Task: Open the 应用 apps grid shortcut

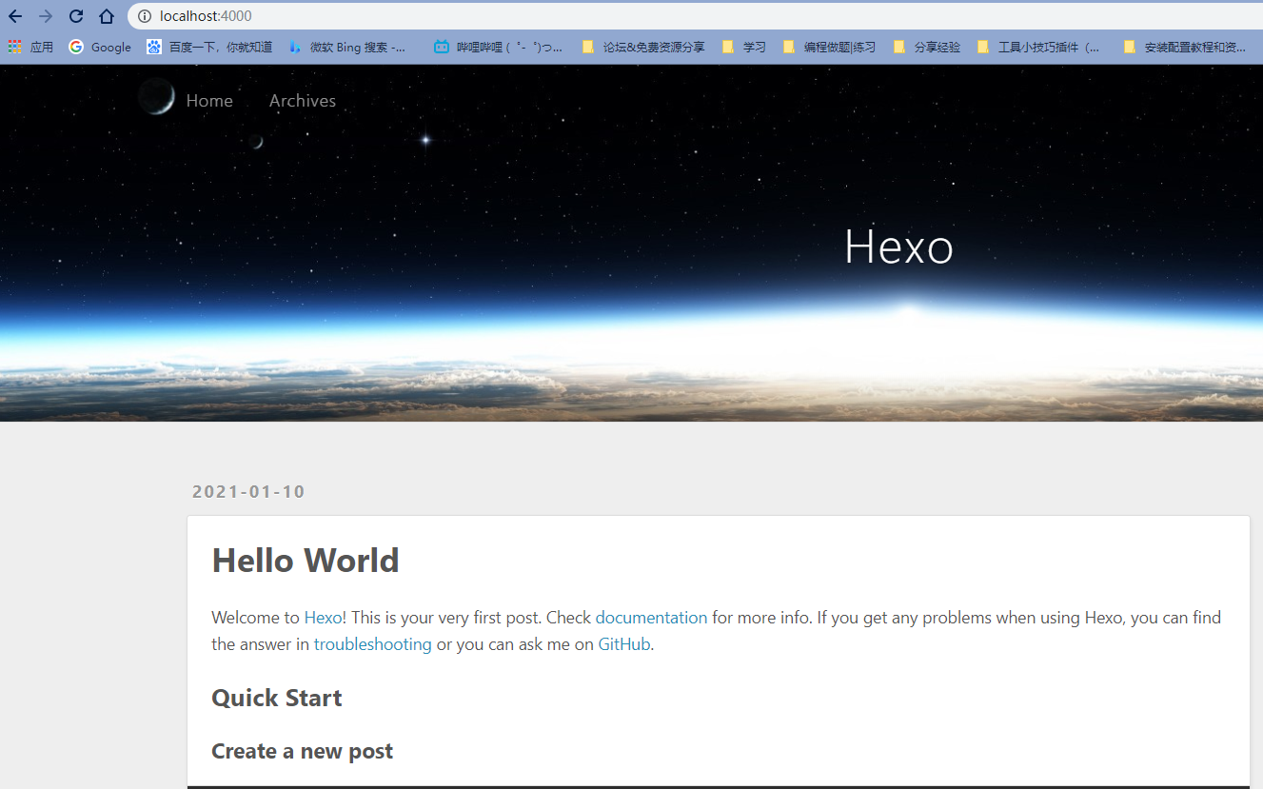Action: (x=30, y=47)
